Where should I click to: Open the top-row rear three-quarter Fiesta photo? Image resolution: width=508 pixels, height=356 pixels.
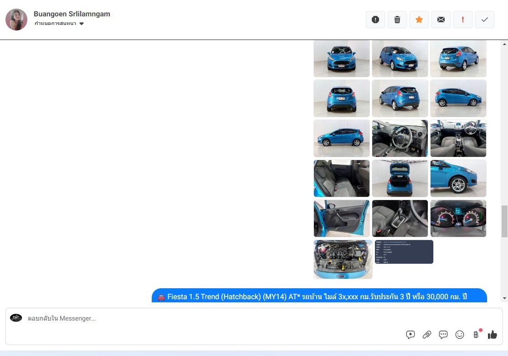click(x=458, y=59)
